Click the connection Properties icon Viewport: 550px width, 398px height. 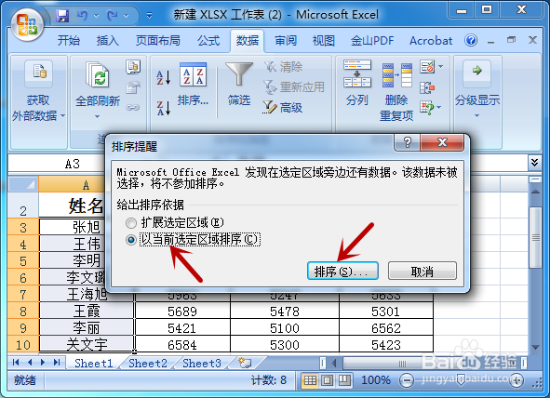(x=133, y=87)
